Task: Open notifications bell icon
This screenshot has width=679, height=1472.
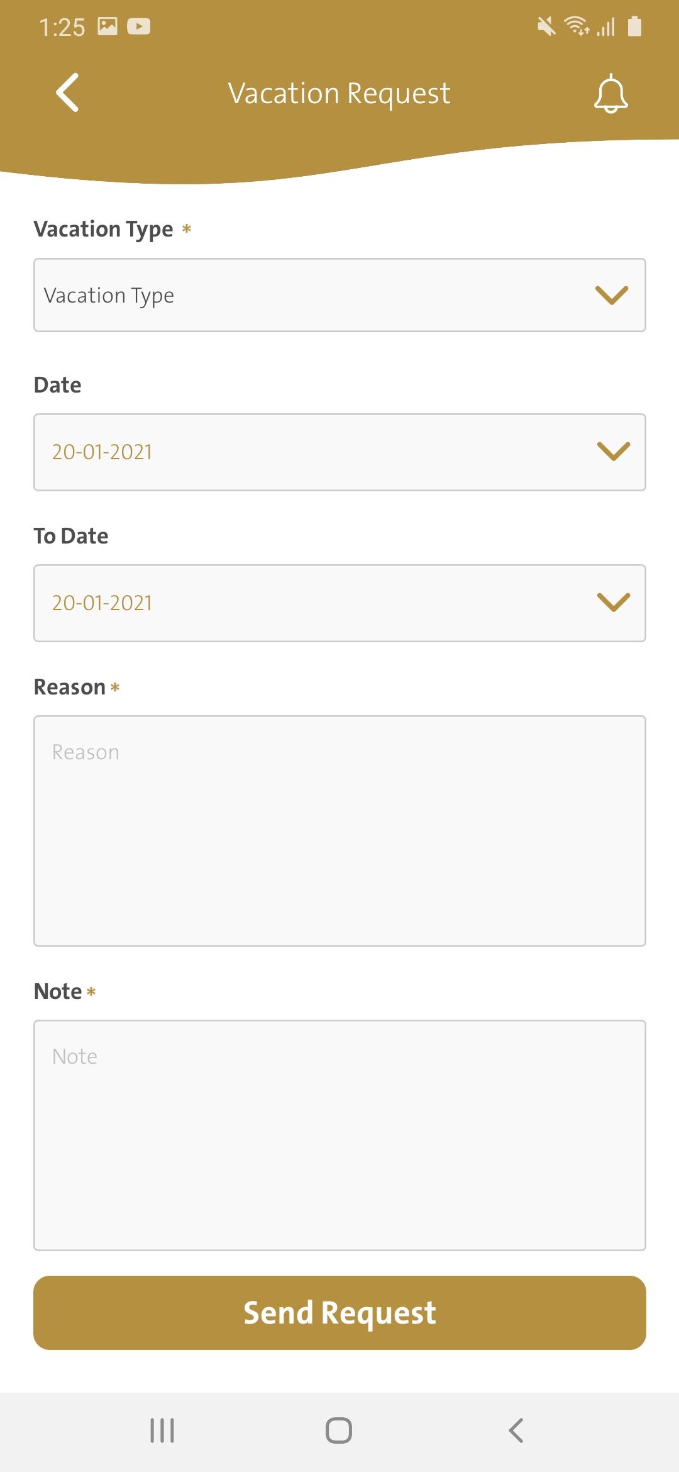Action: tap(610, 94)
